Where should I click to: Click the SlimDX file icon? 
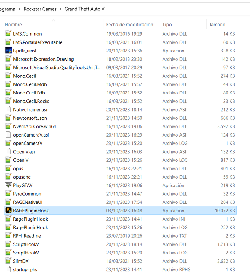(x=8, y=261)
